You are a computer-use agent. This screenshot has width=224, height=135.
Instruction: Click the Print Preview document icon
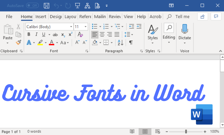(x=97, y=6)
